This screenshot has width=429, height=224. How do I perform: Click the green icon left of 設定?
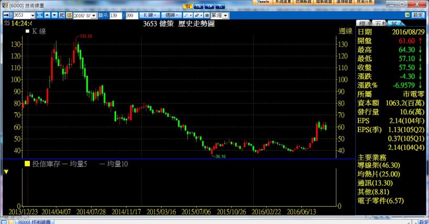(x=408, y=15)
